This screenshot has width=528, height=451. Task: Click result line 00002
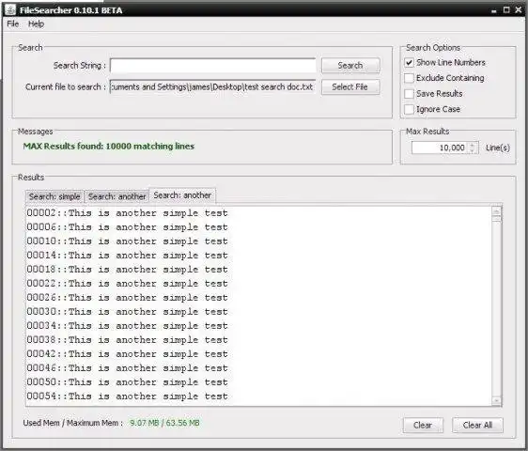click(127, 213)
